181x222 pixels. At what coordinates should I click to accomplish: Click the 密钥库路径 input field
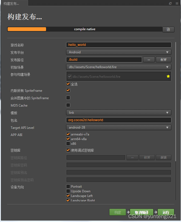point(96,157)
